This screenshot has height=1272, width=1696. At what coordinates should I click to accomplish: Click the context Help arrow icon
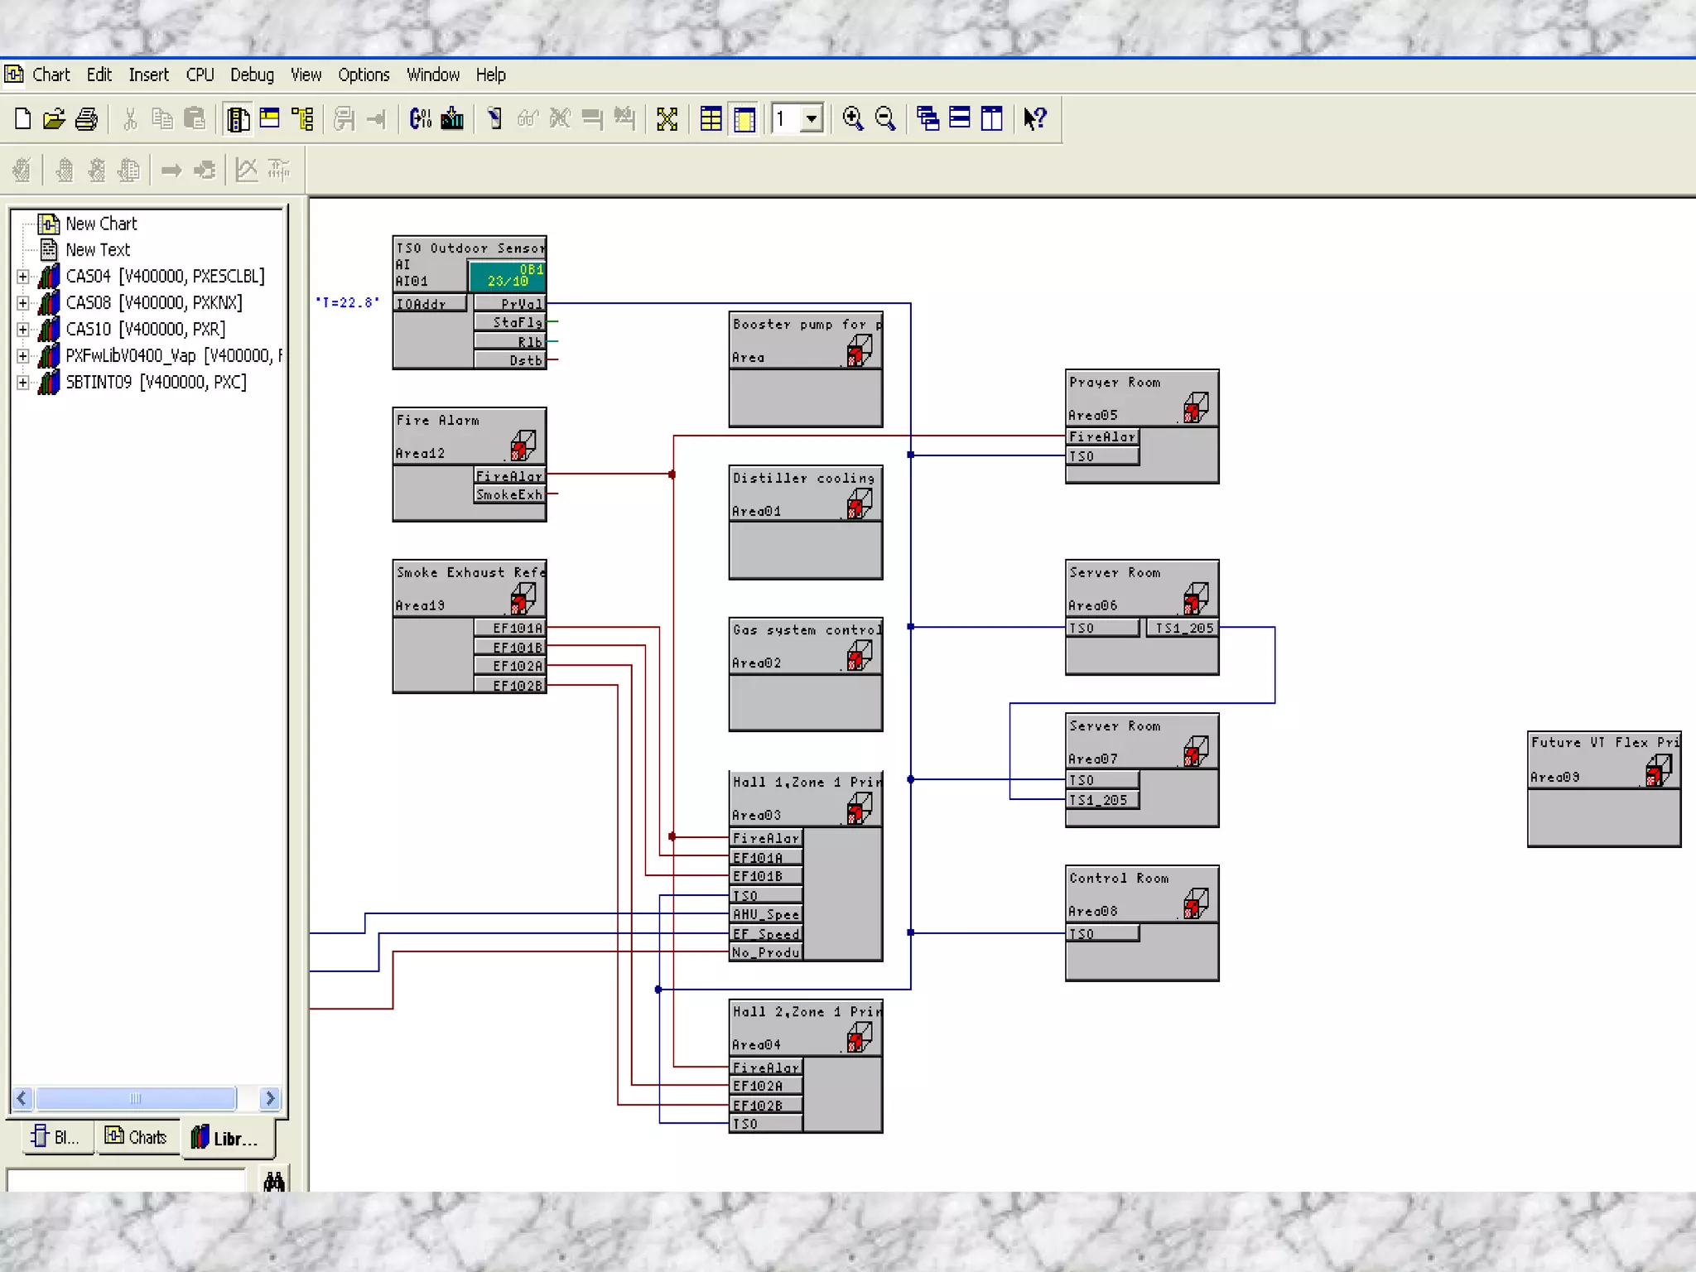[1035, 119]
